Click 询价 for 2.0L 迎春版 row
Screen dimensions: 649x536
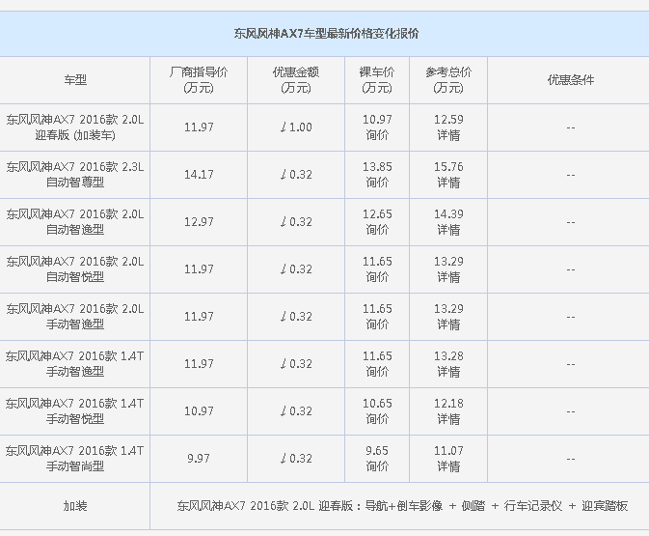(x=377, y=135)
